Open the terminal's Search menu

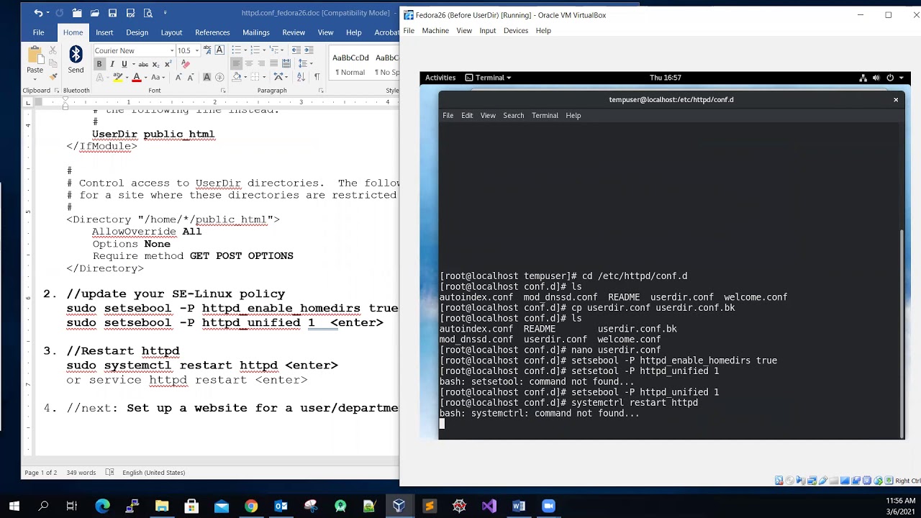(513, 115)
